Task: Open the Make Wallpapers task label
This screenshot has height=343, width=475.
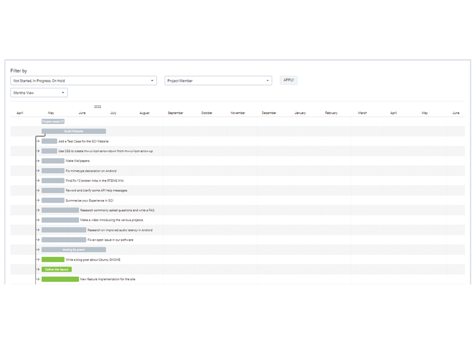Action: coord(78,161)
